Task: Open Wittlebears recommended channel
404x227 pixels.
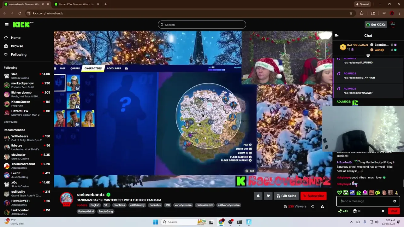Action: (27, 138)
